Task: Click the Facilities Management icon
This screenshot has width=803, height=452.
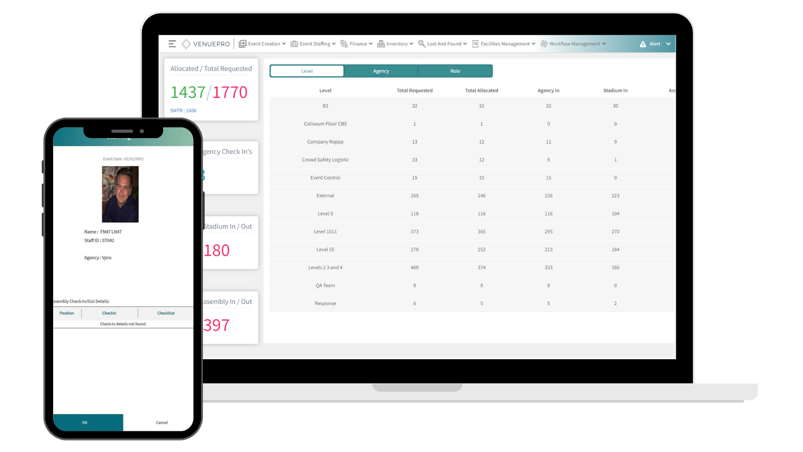Action: (475, 44)
